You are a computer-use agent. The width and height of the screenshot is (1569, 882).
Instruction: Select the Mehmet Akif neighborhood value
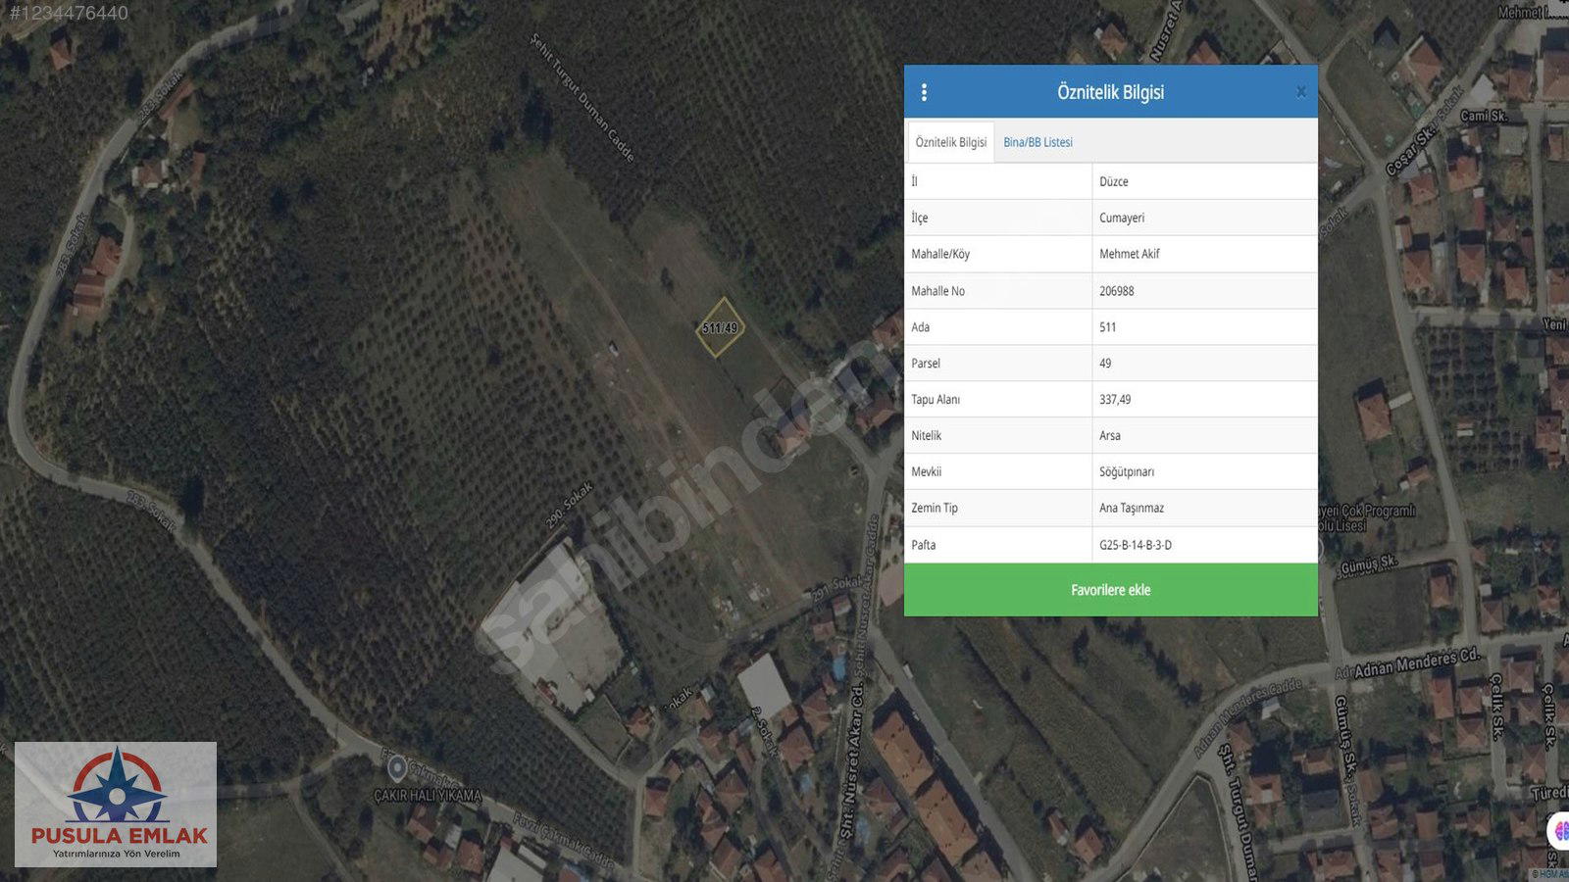(x=1129, y=254)
